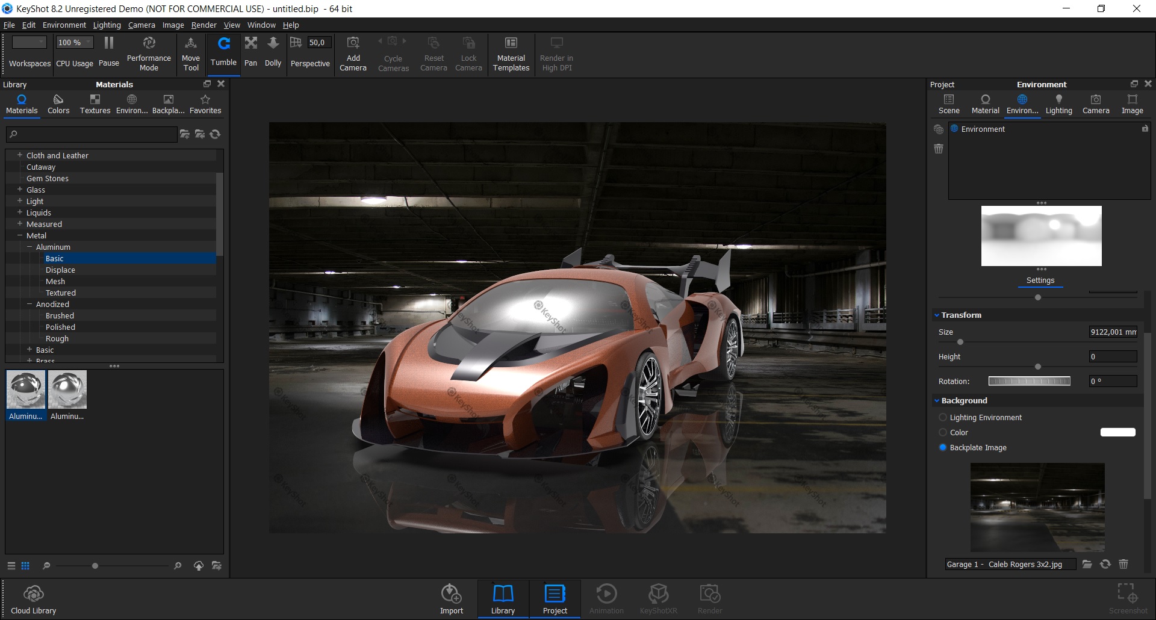Toggle Performance Mode
The image size is (1156, 620).
[149, 54]
